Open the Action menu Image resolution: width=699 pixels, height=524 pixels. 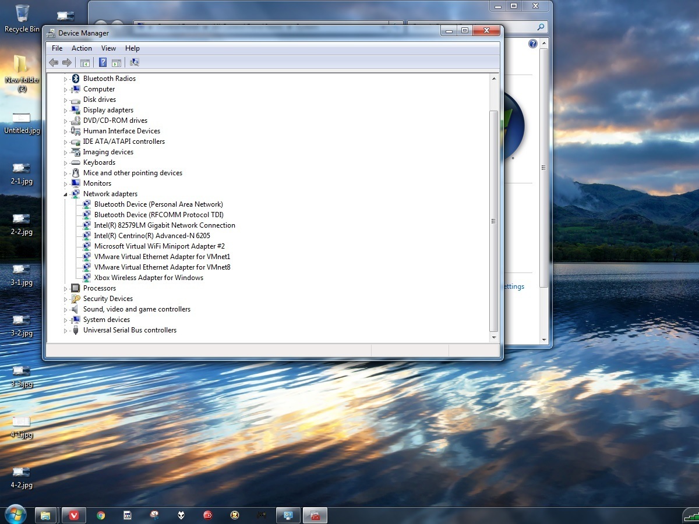82,48
